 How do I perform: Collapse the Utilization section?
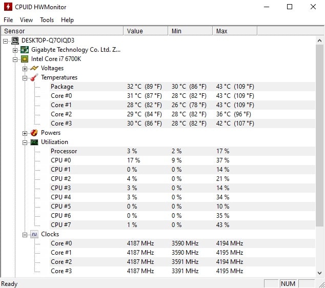point(25,142)
